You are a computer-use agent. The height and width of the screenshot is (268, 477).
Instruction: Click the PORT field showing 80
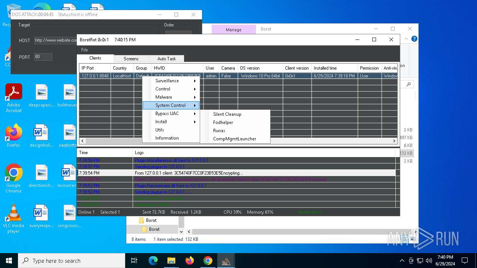click(43, 57)
